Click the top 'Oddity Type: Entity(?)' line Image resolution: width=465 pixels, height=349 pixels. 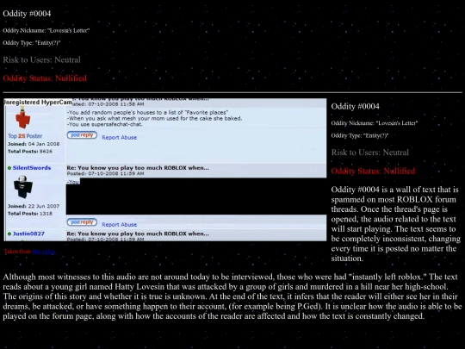pos(32,43)
